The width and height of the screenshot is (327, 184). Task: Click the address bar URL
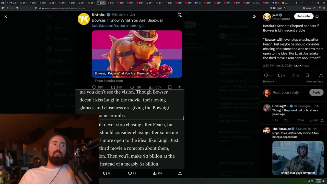pos(64,8)
